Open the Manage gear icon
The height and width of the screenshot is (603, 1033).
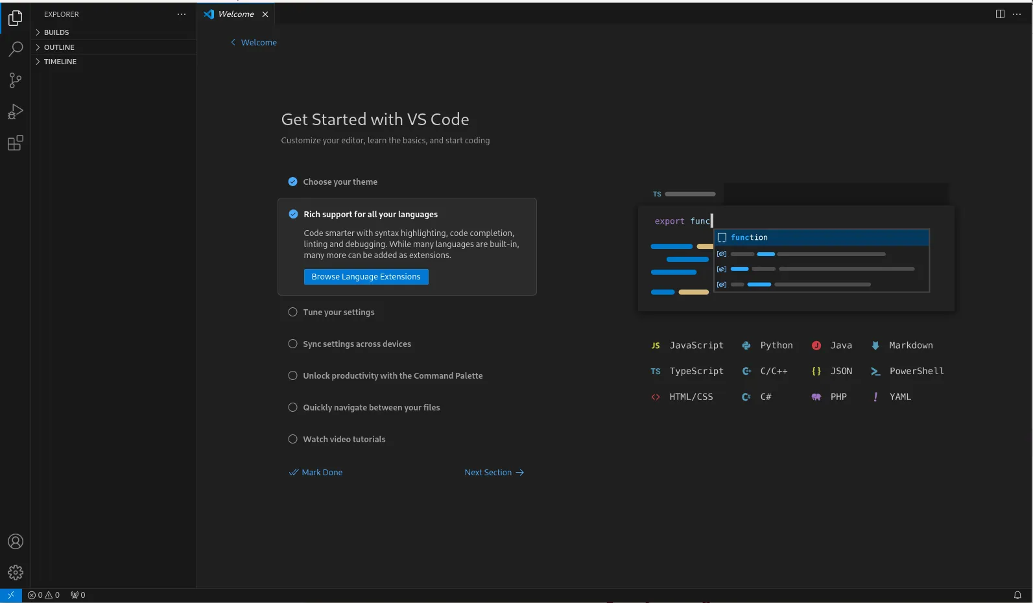coord(15,573)
